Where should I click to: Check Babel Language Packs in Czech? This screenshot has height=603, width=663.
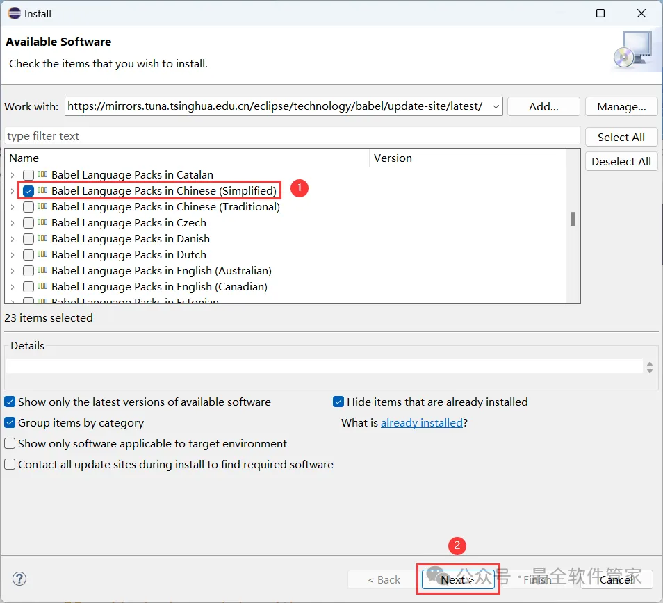pyautogui.click(x=28, y=223)
